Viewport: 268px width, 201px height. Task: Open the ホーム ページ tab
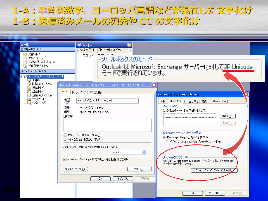click(x=79, y=92)
